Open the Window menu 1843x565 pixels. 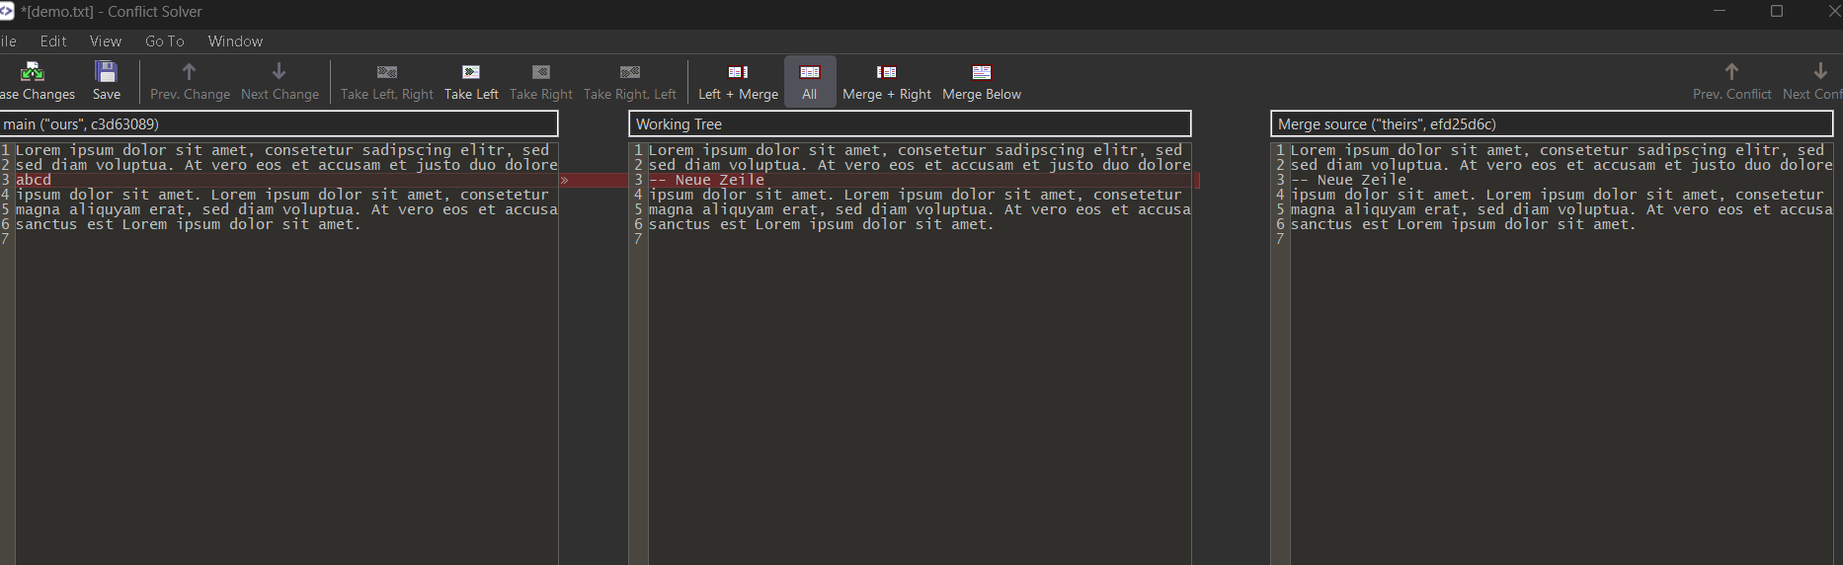[x=235, y=40]
